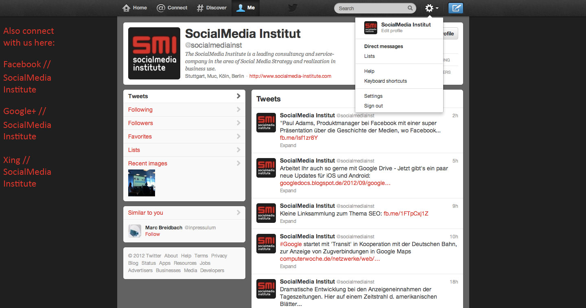The width and height of the screenshot is (586, 308).
Task: Choose Lists in the gear menu
Action: (x=370, y=56)
